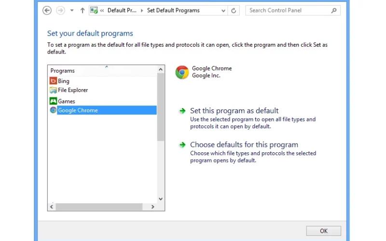Click the green arrow beside Choose defaults
Viewport: 386px width, 241px height.
pyautogui.click(x=182, y=145)
